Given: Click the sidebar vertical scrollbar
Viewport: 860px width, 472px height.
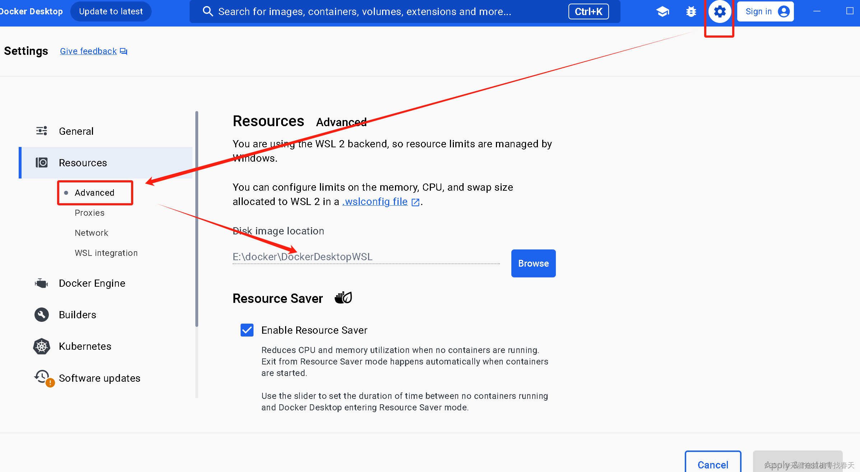Looking at the screenshot, I should click(x=197, y=219).
